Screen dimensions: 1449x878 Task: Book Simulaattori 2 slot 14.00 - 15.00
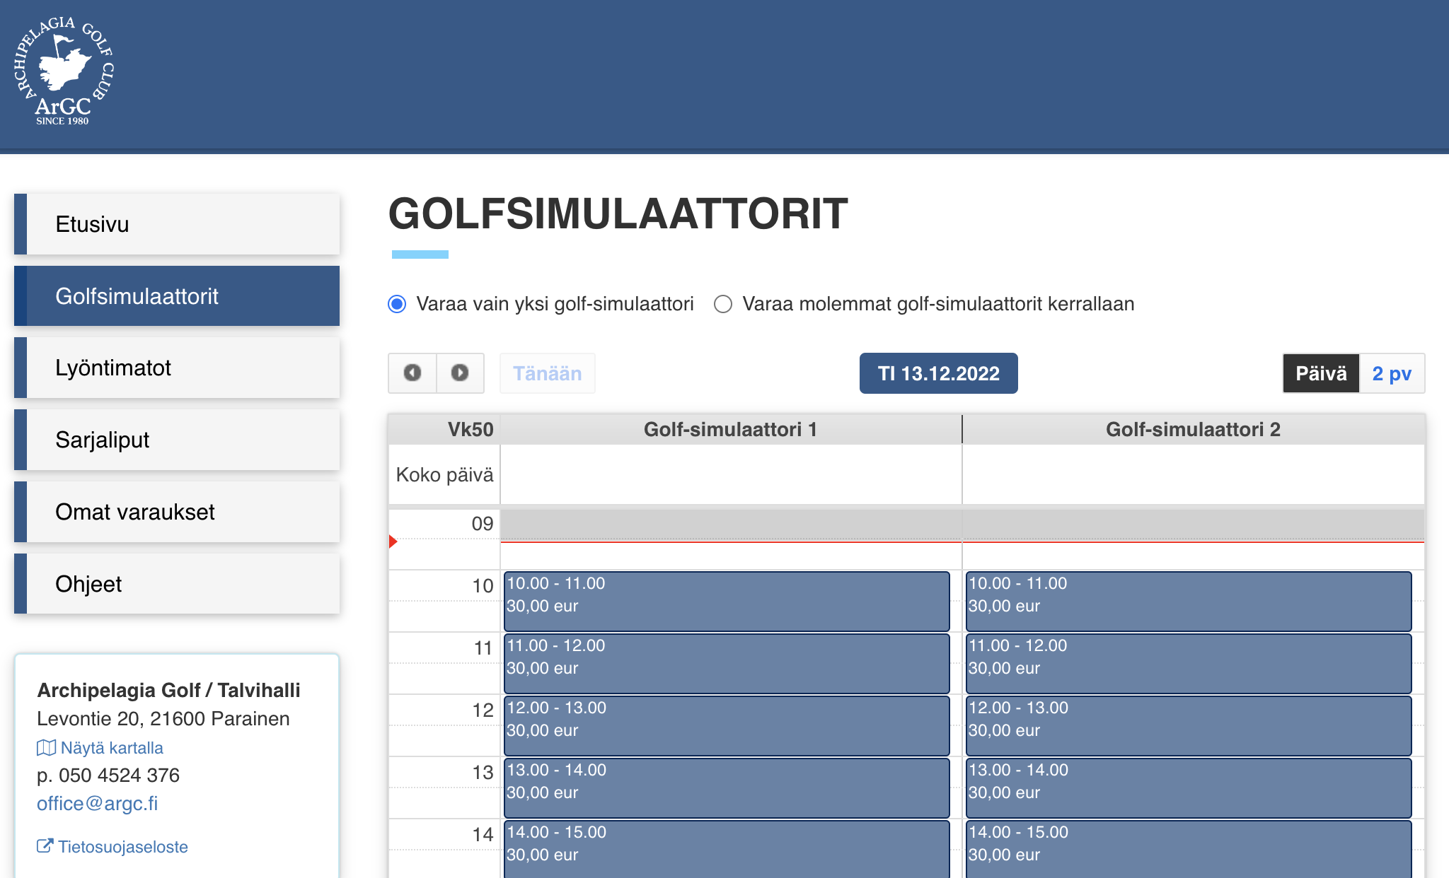[x=1189, y=849]
